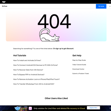The height and width of the screenshot is (111, 111).
Task: Open 'How To Install and Activate Dr.Fone?'
Action: [27, 60]
